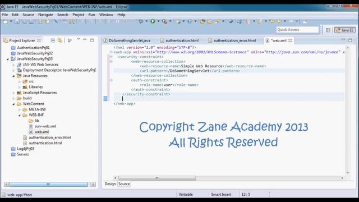Select AuthenticationPrj01 project
Image resolution: width=359 pixels, height=202 pixels.
(x=33, y=48)
